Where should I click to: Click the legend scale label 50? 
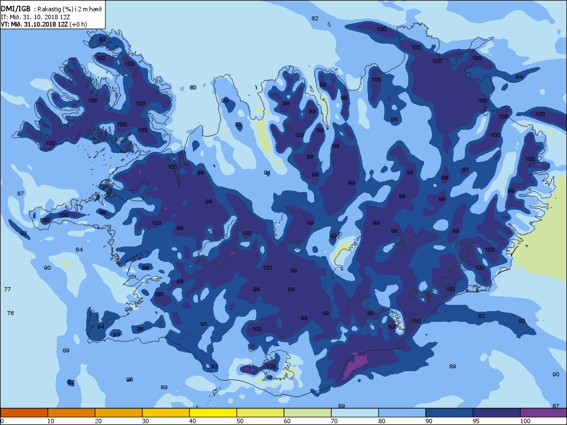click(240, 421)
